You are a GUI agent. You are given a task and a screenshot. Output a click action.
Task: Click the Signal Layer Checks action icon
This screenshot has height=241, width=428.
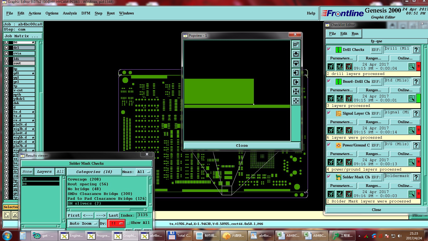338,114
